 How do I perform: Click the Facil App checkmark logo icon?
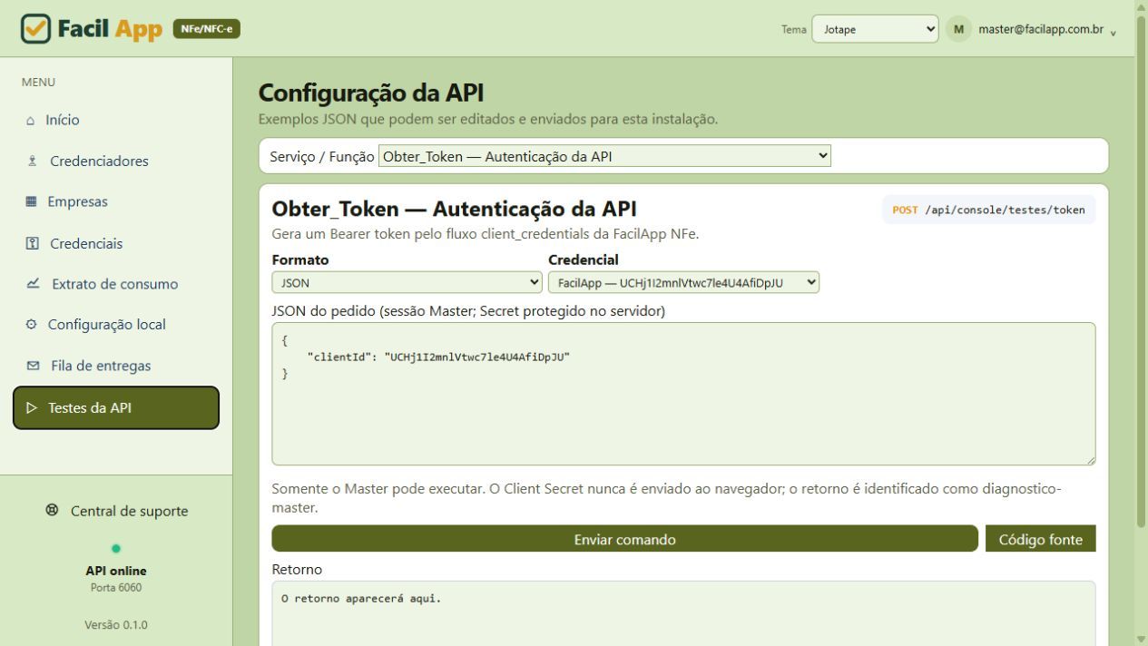pos(35,28)
